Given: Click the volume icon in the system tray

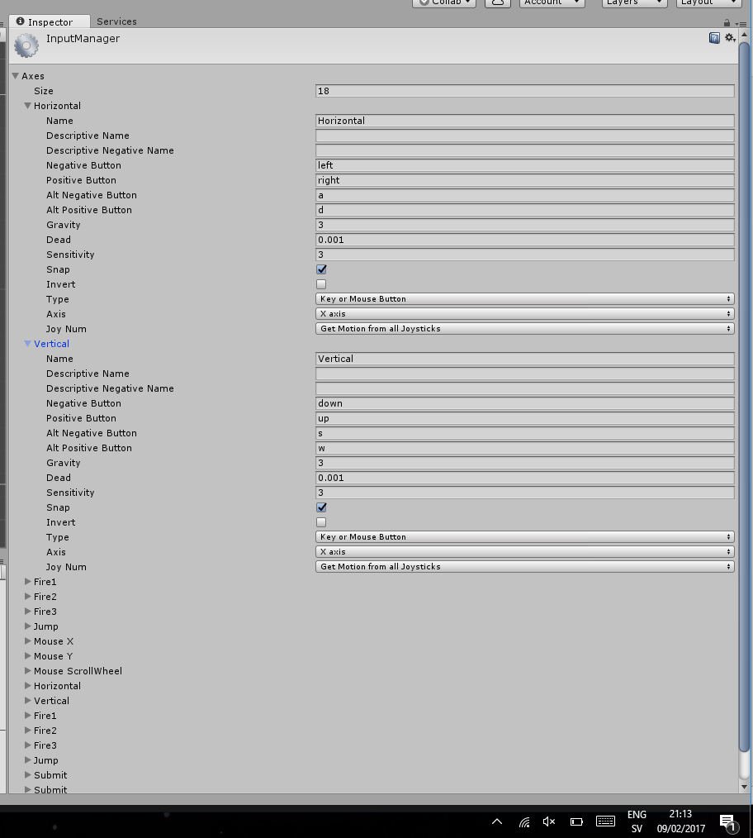Looking at the screenshot, I should click(x=549, y=821).
